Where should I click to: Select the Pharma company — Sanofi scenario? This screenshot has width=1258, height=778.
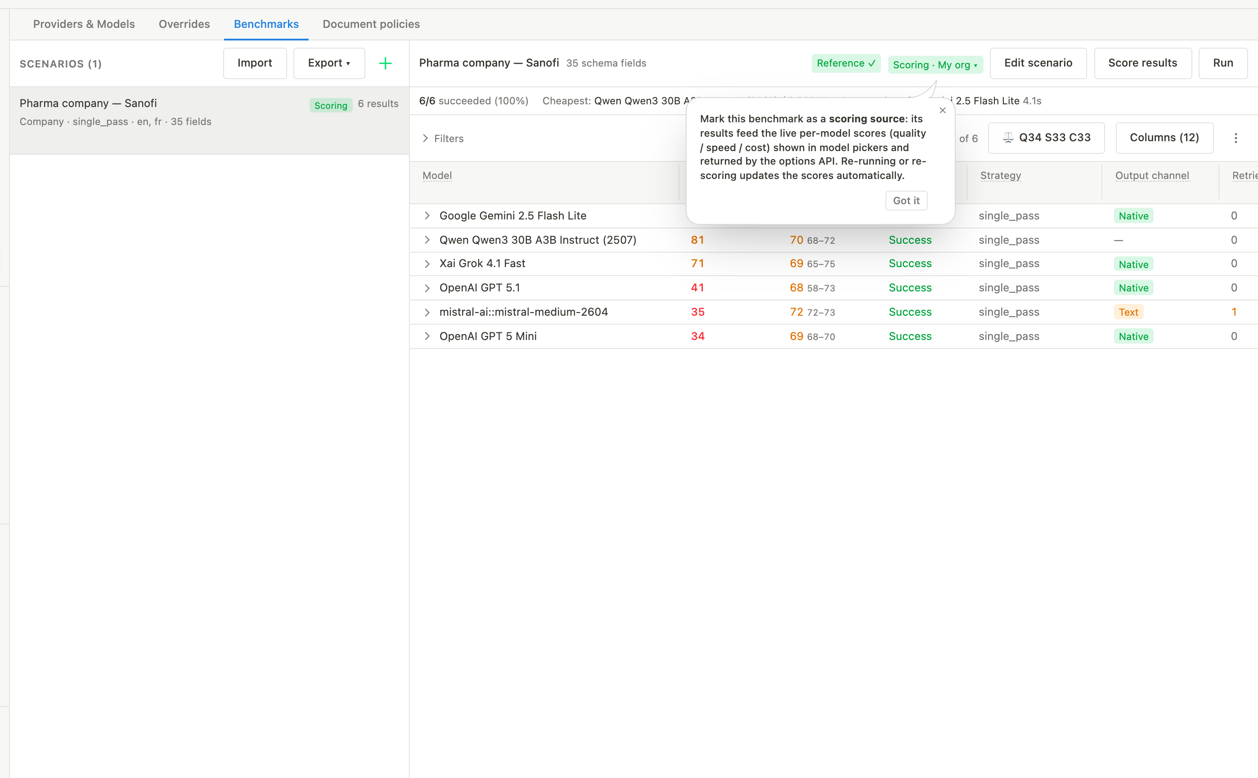pyautogui.click(x=209, y=121)
